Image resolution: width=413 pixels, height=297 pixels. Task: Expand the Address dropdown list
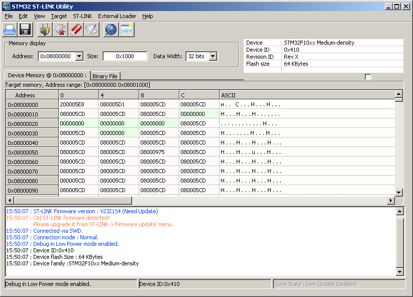click(79, 56)
